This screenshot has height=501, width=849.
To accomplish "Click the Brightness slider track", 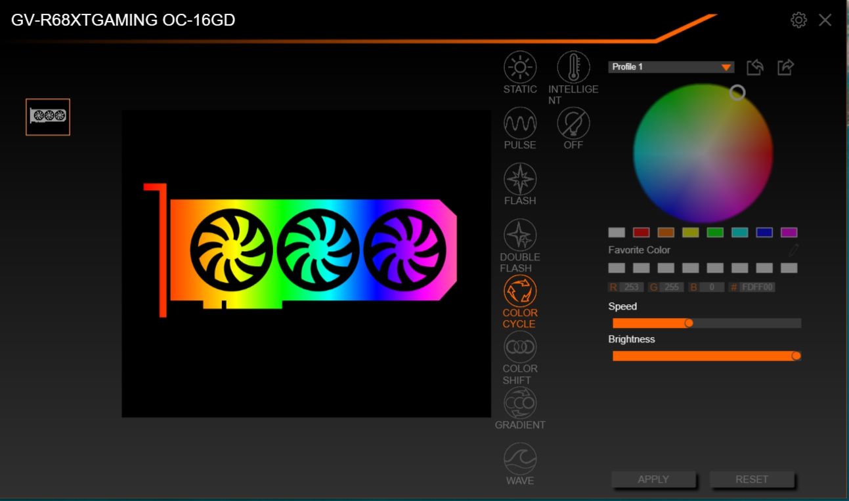I will pos(707,355).
